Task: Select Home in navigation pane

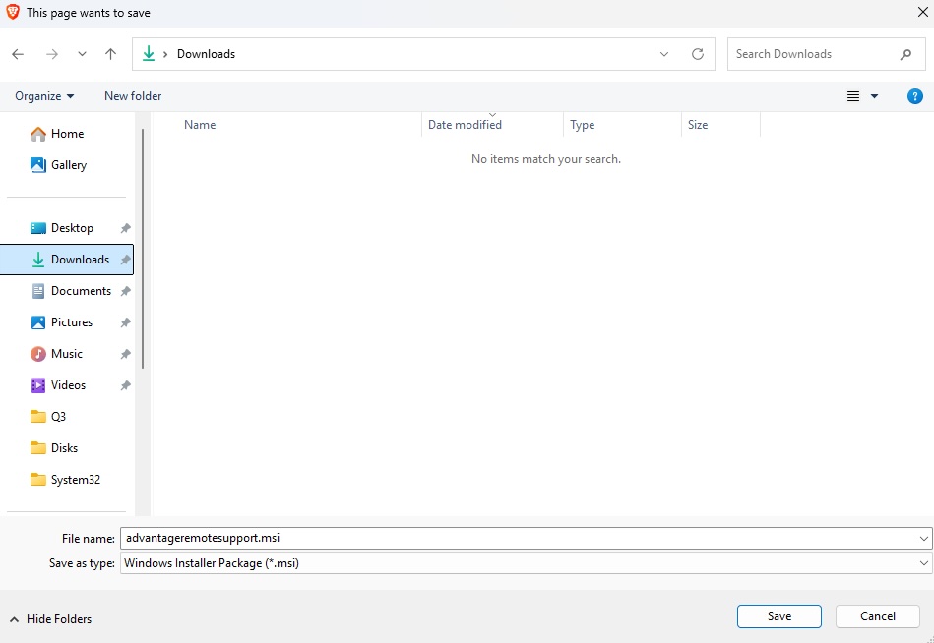Action: [67, 134]
